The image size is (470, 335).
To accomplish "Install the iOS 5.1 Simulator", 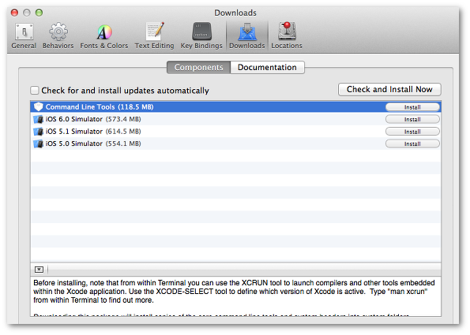I will point(412,132).
